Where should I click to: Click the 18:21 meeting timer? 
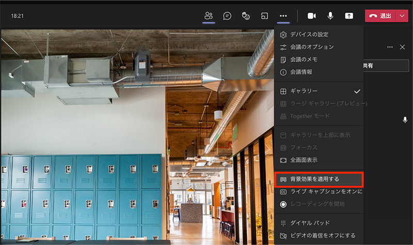click(18, 16)
